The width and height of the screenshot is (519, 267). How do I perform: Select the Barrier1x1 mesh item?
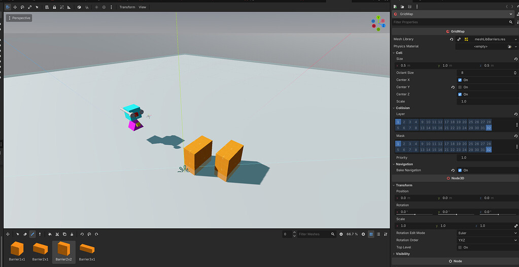point(17,251)
